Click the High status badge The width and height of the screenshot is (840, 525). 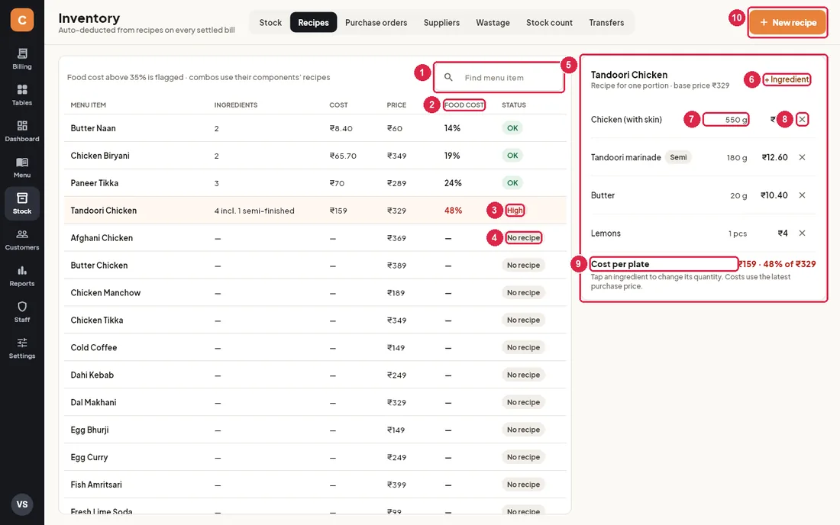click(x=515, y=211)
